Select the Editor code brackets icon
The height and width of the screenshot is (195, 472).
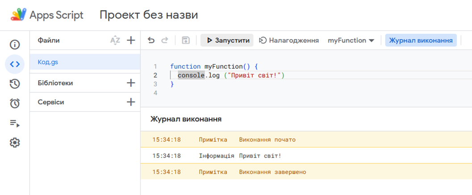click(15, 64)
